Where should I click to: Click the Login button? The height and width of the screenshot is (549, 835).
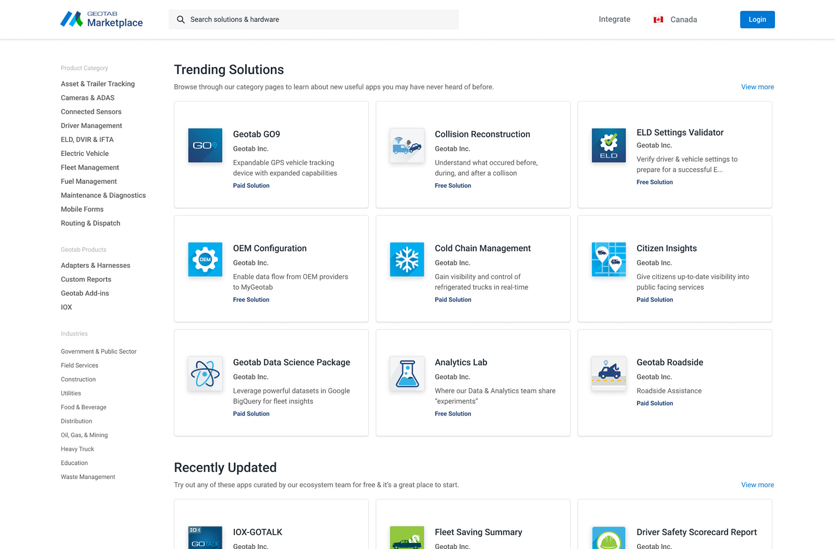click(x=757, y=19)
